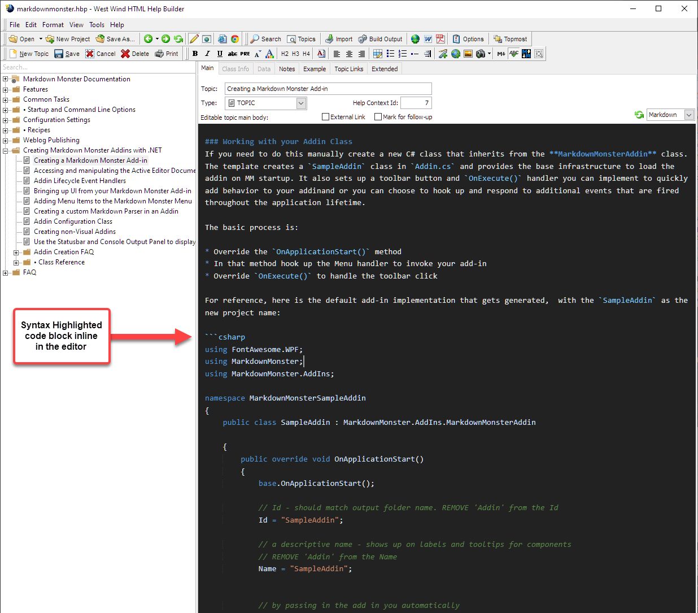The height and width of the screenshot is (613, 698).
Task: Click the green Refresh toolbar icon
Action: pos(178,39)
